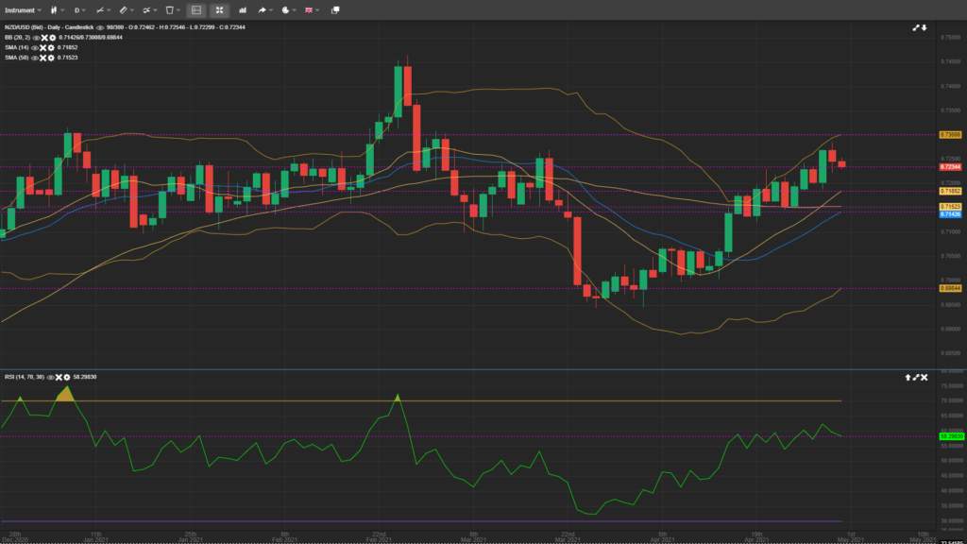Image resolution: width=967 pixels, height=544 pixels.
Task: Expand RSI panel using diagonal arrows icon
Action: click(916, 377)
